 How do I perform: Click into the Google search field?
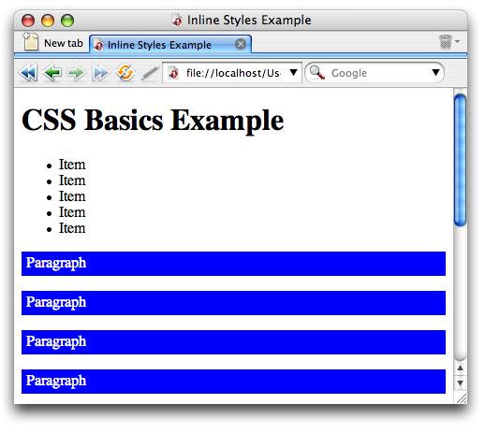click(x=375, y=73)
